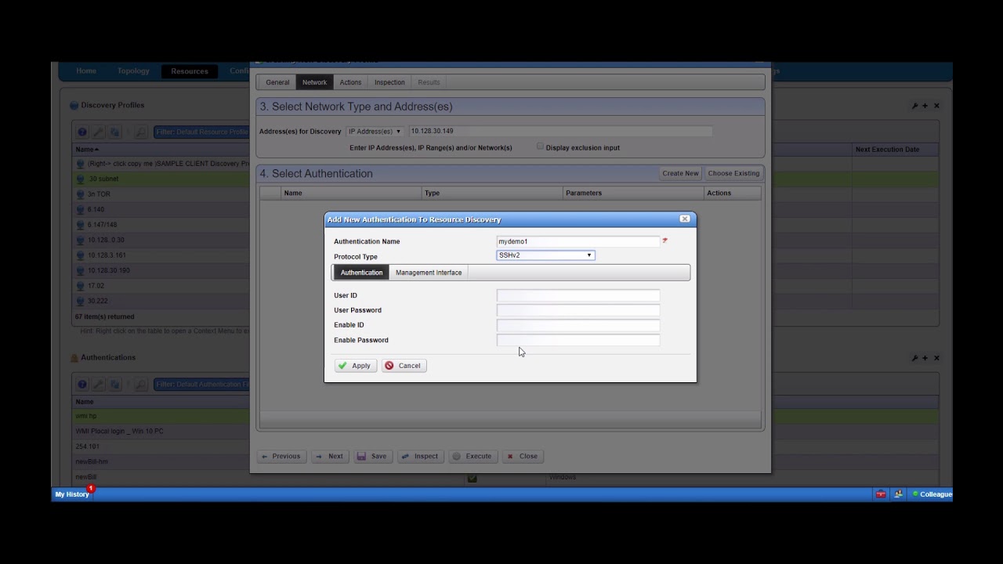Click the Enable Password input field
1003x564 pixels.
click(x=578, y=340)
